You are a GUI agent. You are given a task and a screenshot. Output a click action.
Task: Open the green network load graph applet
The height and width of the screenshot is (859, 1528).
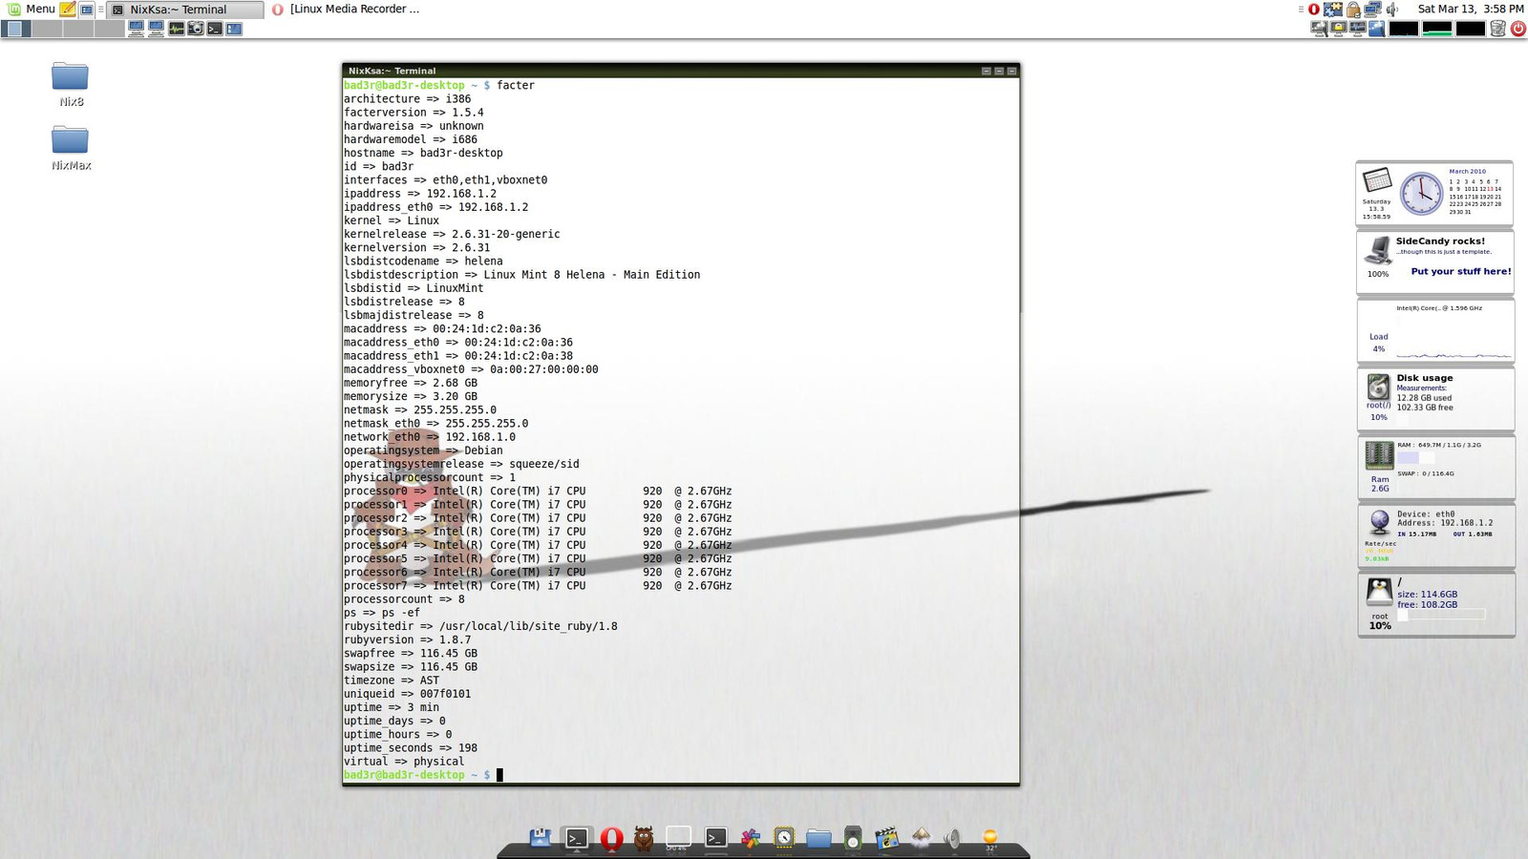coord(1437,29)
